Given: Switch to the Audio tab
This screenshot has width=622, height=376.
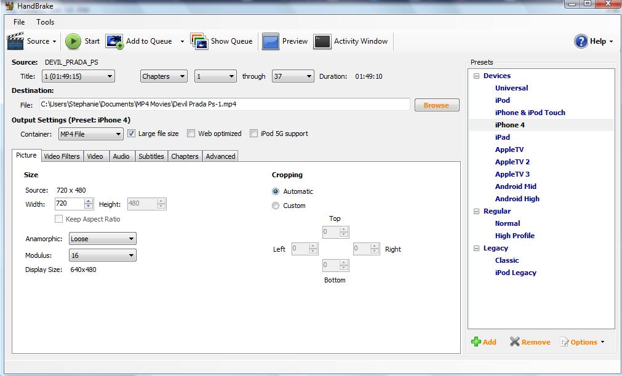Looking at the screenshot, I should pyautogui.click(x=121, y=156).
